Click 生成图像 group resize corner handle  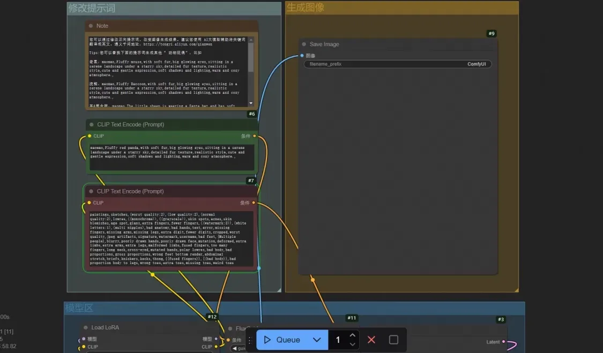pos(517,290)
